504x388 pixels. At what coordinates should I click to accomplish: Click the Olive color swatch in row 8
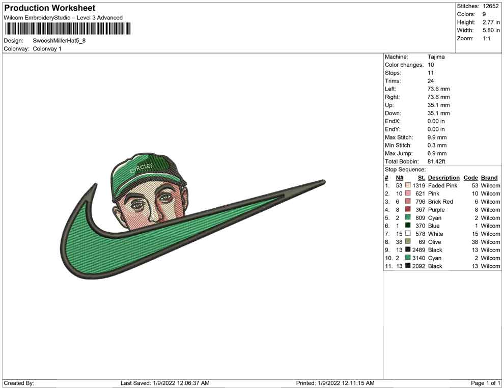click(408, 241)
